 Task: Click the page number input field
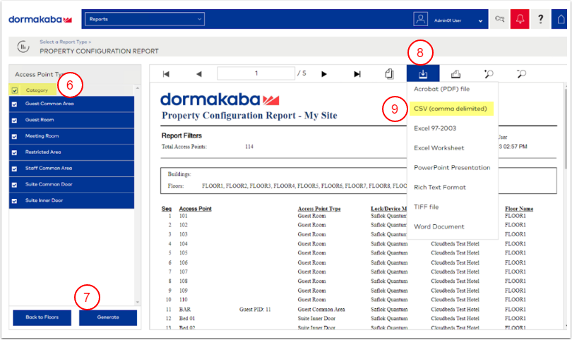(x=255, y=73)
